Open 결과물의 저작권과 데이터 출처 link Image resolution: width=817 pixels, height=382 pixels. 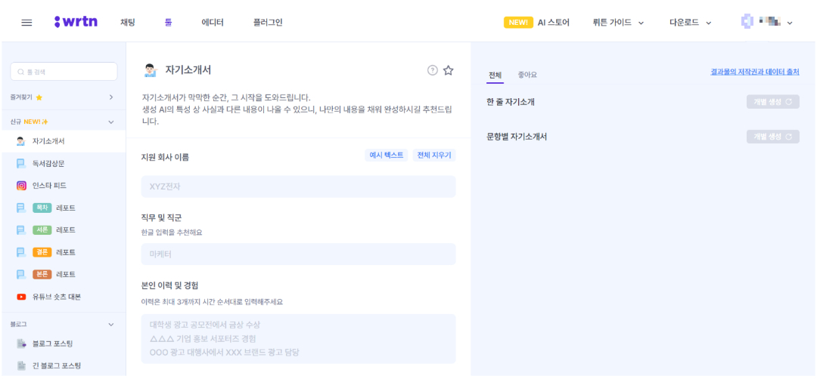754,72
